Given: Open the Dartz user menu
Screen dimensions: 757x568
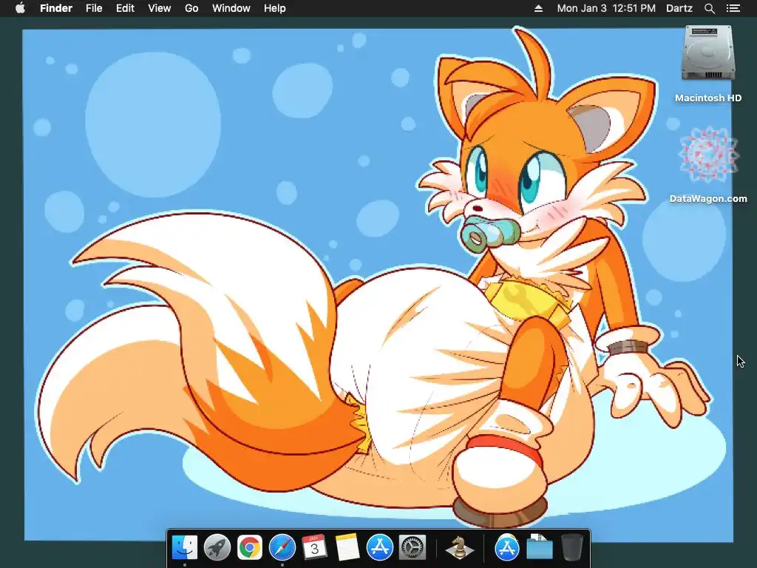Looking at the screenshot, I should pyautogui.click(x=679, y=8).
